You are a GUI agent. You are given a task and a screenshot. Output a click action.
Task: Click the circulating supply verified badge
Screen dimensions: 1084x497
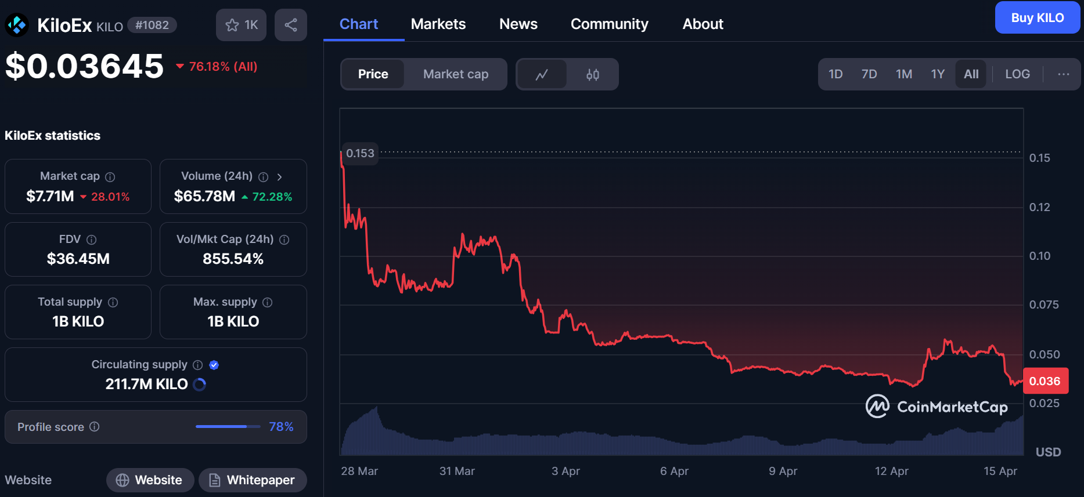coord(214,365)
